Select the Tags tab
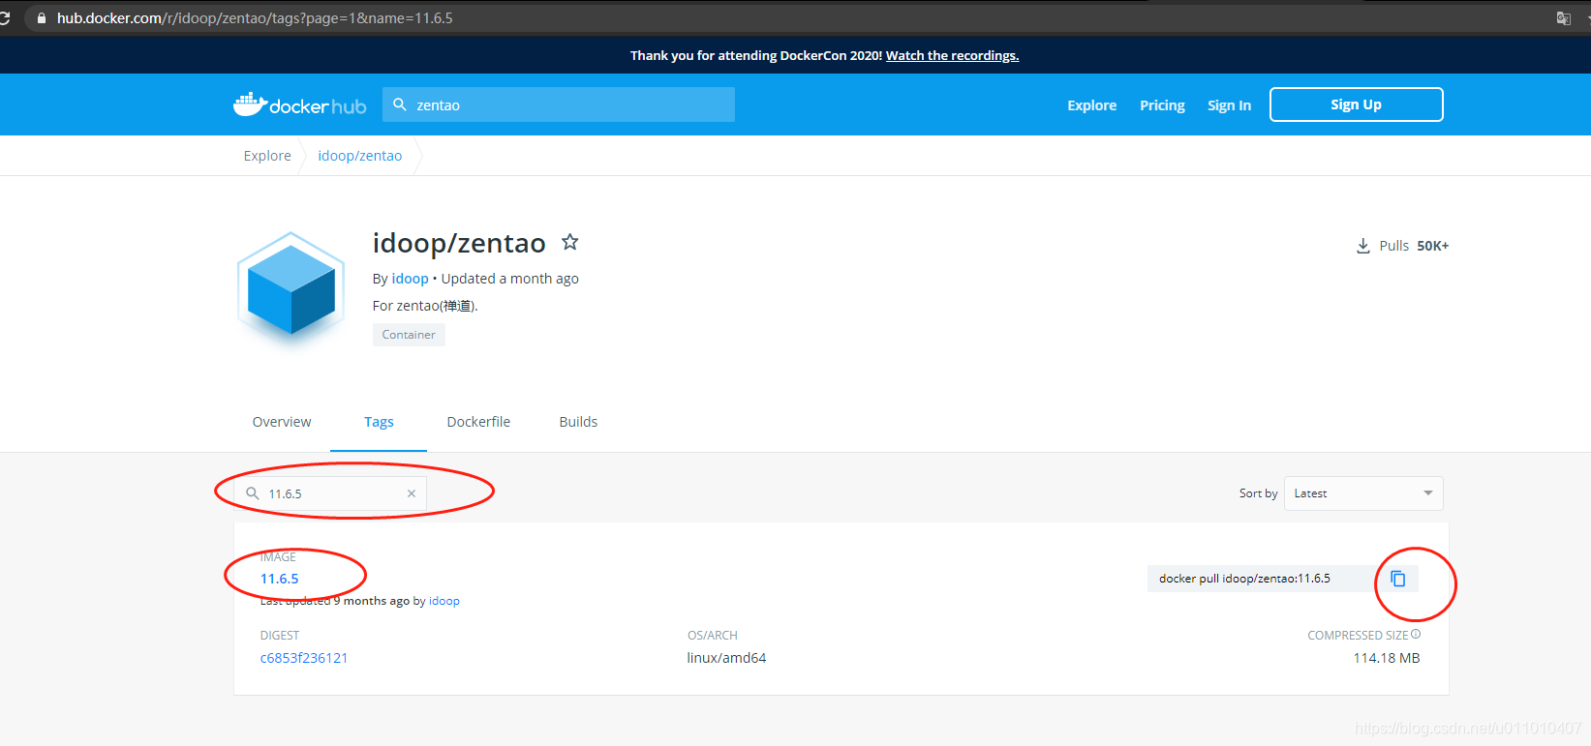Image resolution: width=1591 pixels, height=746 pixels. 379,422
